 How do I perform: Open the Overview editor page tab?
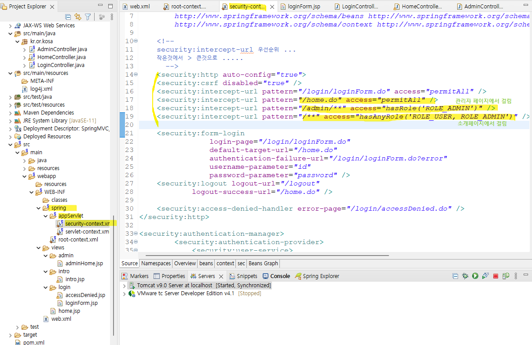185,263
